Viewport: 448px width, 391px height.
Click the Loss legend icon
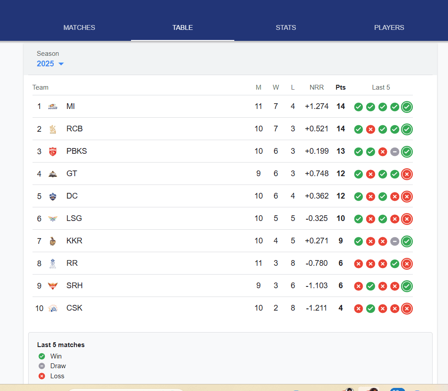point(42,376)
